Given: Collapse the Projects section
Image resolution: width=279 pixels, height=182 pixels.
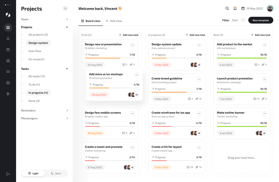Looking at the screenshot, I should pyautogui.click(x=67, y=27).
